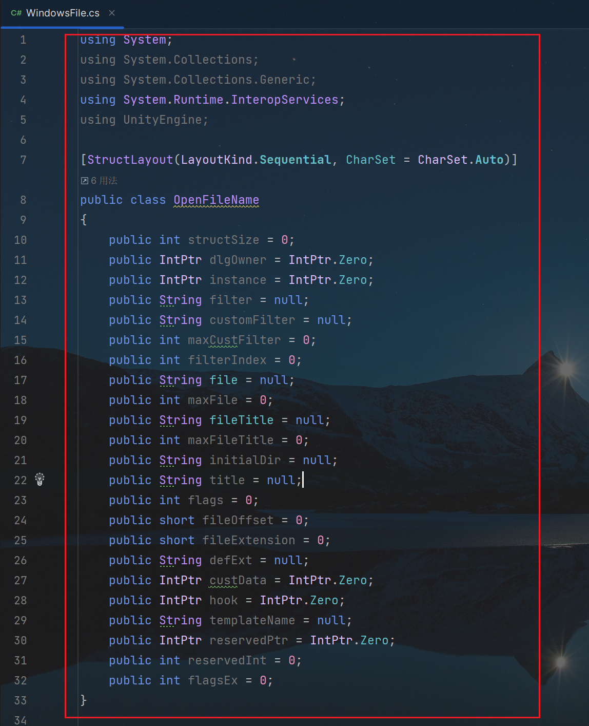Viewport: 589px width, 726px height.
Task: Click the hook field name
Action: pyautogui.click(x=224, y=600)
